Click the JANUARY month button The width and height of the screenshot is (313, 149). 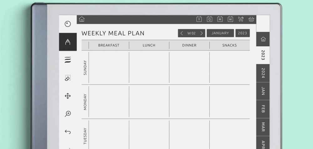coord(220,33)
